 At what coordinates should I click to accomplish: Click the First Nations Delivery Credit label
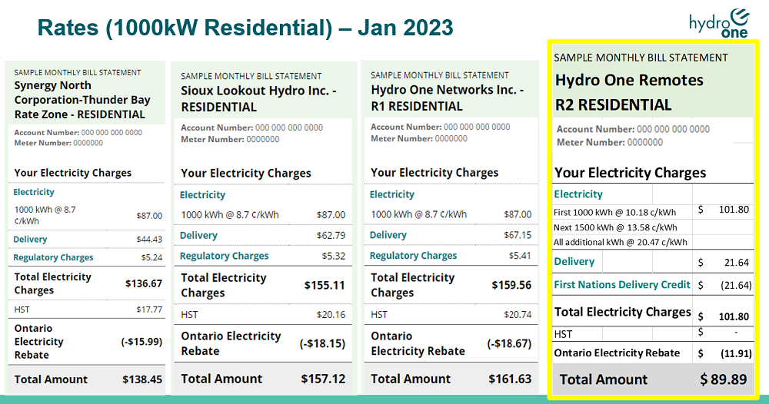click(622, 285)
